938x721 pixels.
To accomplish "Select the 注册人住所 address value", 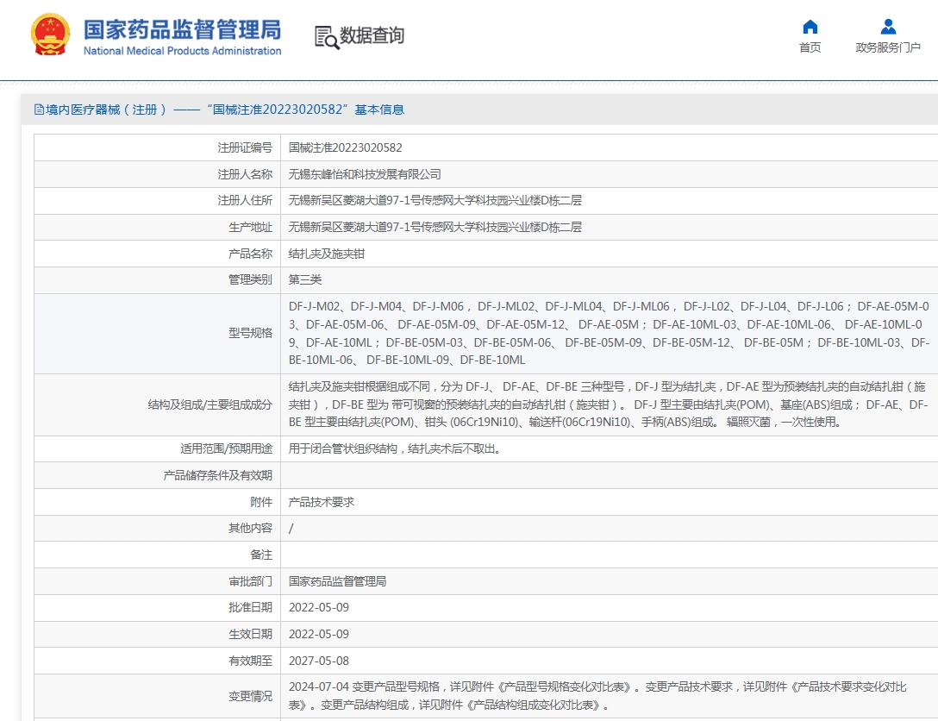I will click(435, 200).
